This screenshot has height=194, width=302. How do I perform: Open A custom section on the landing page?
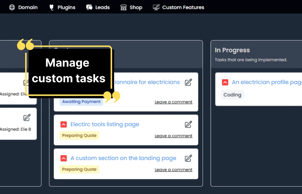[x=123, y=158]
